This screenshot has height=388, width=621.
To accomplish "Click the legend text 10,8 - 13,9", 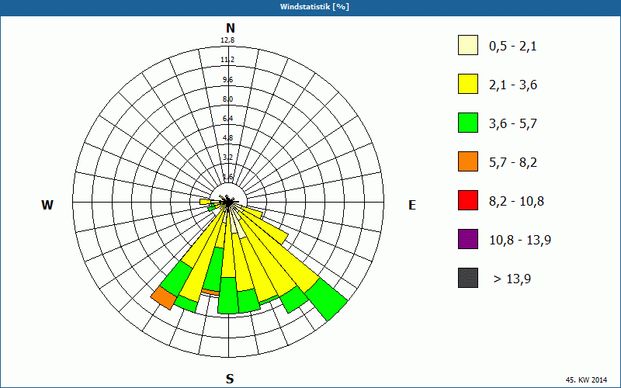I will pos(520,241).
